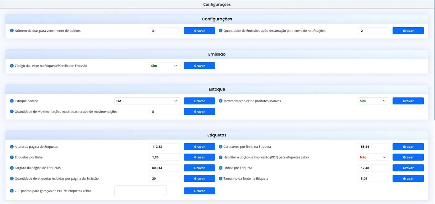The width and height of the screenshot is (435, 204).
Task: Click info icon beside Número de dias para vencimento
Action: [12, 31]
